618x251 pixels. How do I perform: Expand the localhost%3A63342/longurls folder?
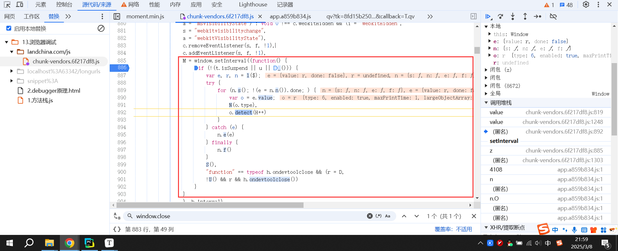12,71
